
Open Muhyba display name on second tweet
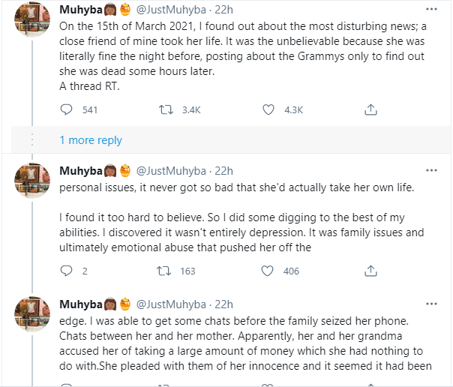coord(82,170)
